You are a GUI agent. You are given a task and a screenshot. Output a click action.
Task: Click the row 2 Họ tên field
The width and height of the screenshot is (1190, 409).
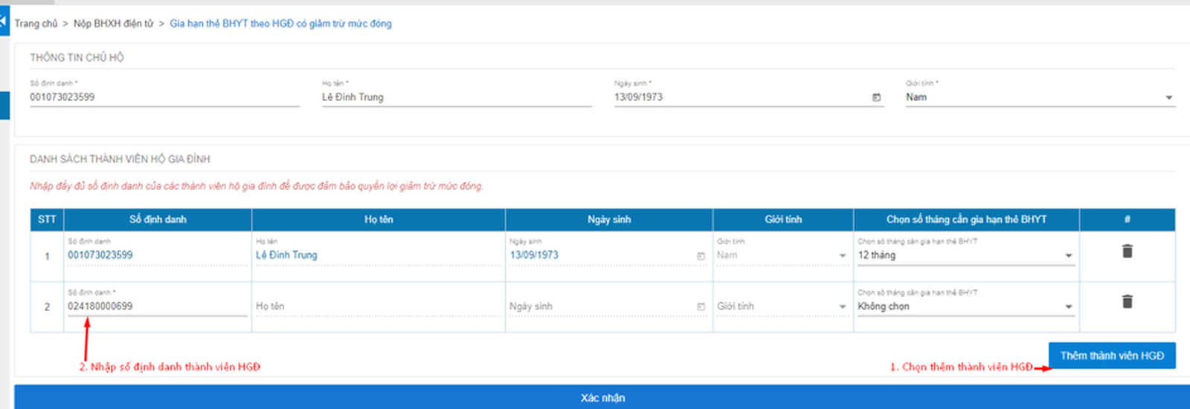(x=378, y=307)
